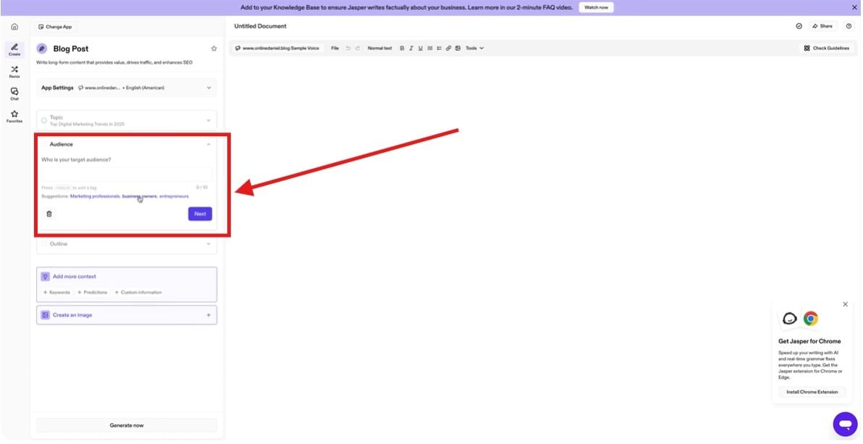Image resolution: width=863 pixels, height=444 pixels.
Task: Open the Tools dropdown menu
Action: click(474, 48)
